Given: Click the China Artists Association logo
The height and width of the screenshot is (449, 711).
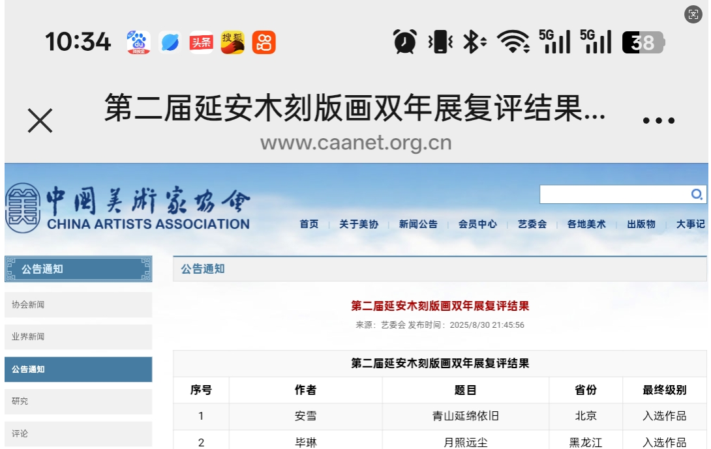Looking at the screenshot, I should click(128, 208).
